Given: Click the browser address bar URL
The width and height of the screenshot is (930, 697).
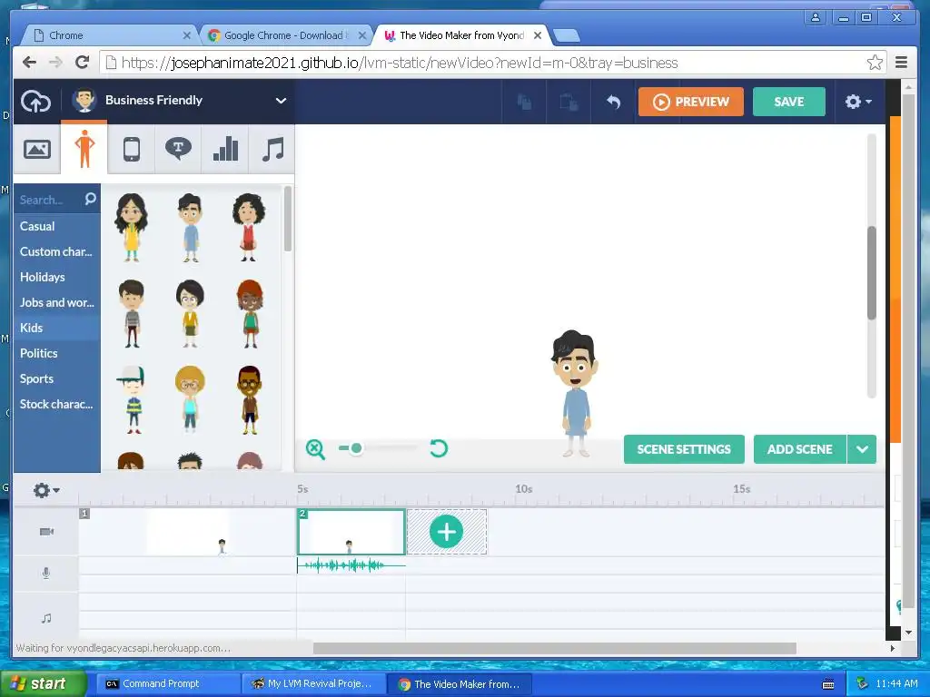Looking at the screenshot, I should (400, 63).
